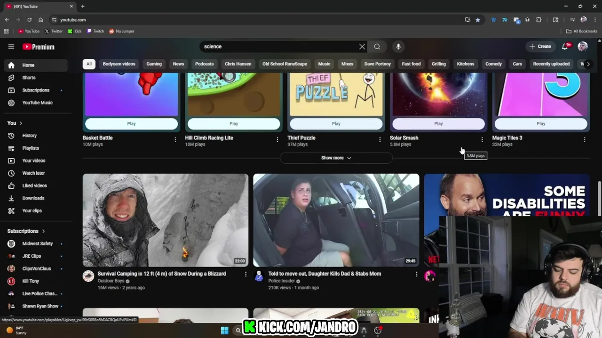Viewport: 602px width, 338px height.
Task: Open the weather widget showing Sunny
Action: click(16, 330)
